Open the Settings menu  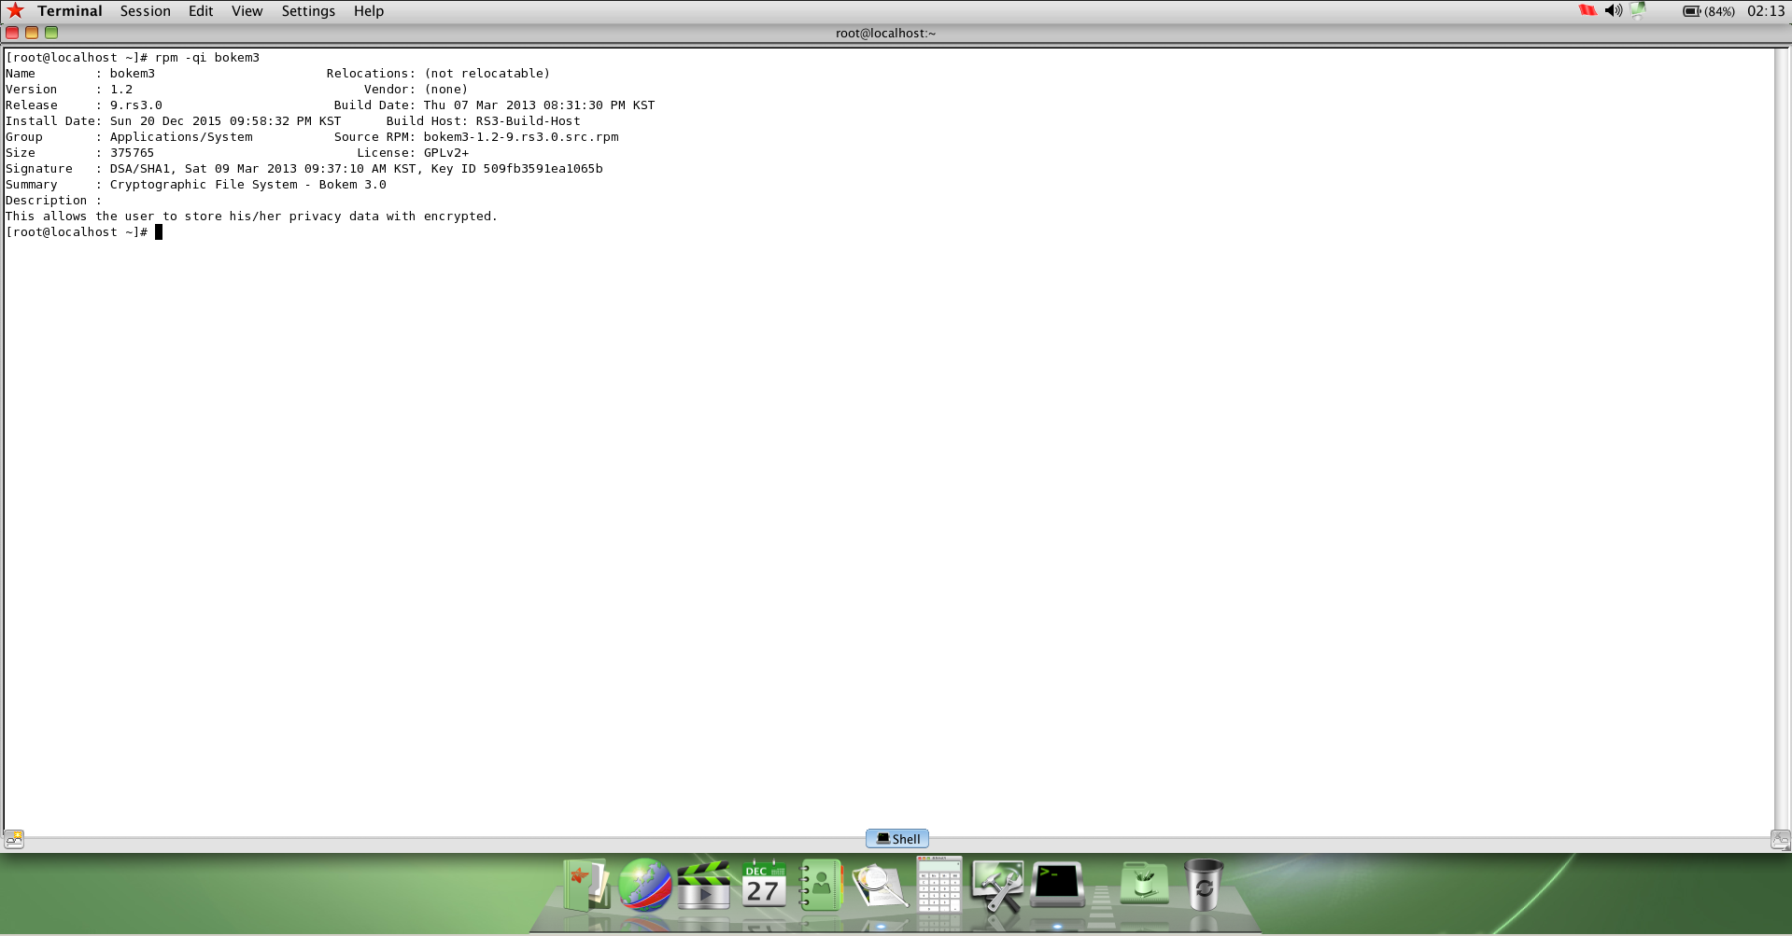click(308, 11)
